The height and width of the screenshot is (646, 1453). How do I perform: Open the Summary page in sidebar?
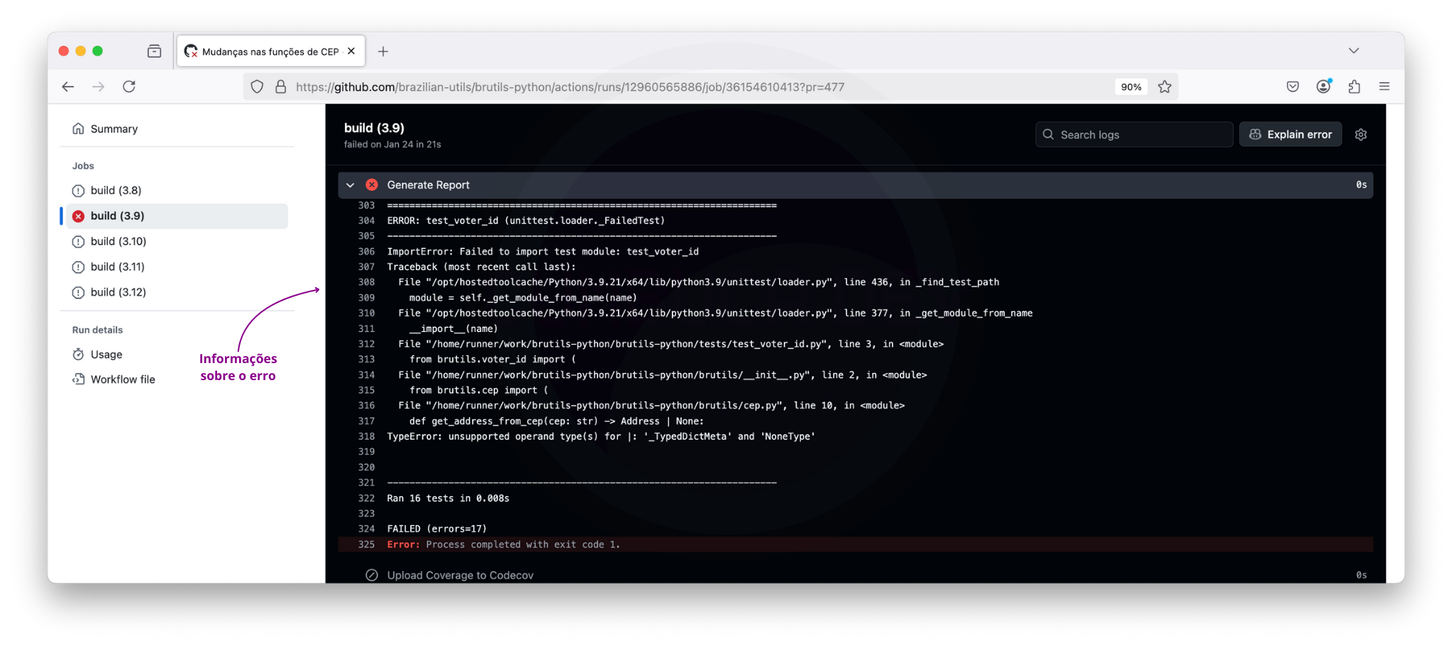(x=114, y=129)
